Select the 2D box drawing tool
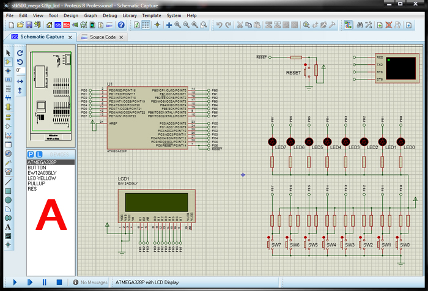Screen dimensions: 428x291 tap(8, 191)
